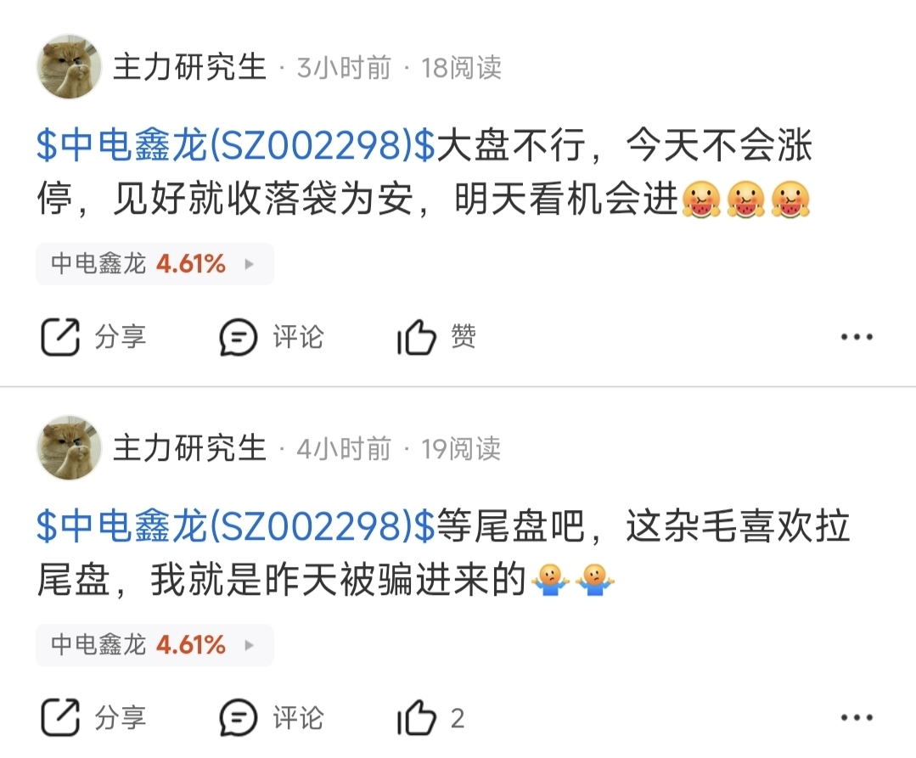Open $中电鑫龙(SZ002298)$ link in second post

pyautogui.click(x=236, y=525)
